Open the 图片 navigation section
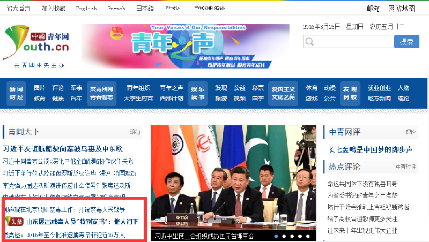This screenshot has height=242, width=429. point(40,88)
